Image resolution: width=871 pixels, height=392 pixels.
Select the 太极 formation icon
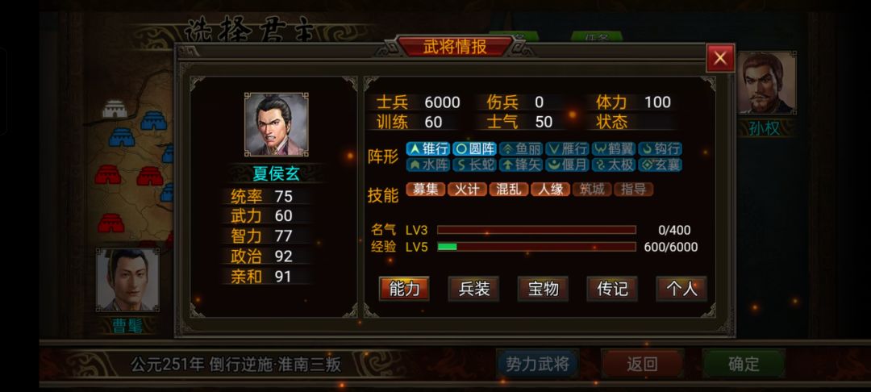613,165
